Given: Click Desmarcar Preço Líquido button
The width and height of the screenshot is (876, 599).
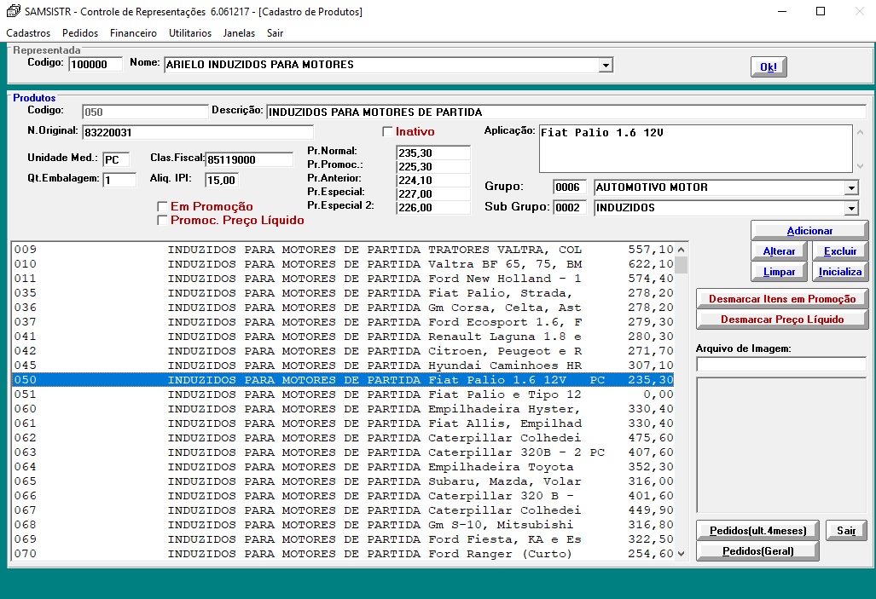Looking at the screenshot, I should coord(782,320).
